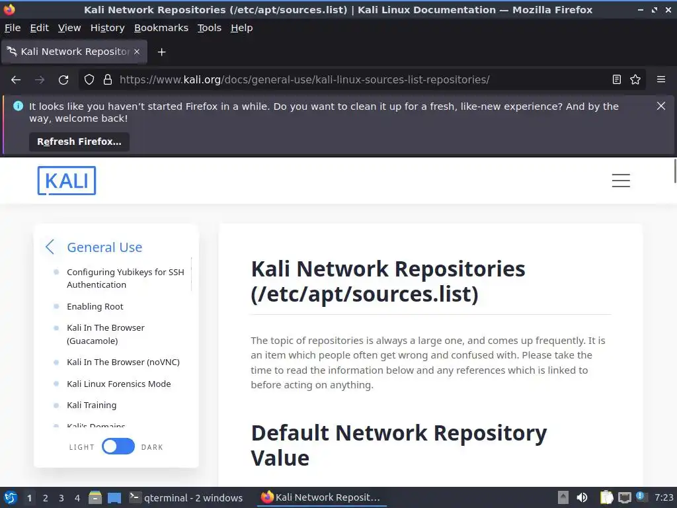677x508 pixels.
Task: Click the General Use back chevron
Action: (x=50, y=247)
